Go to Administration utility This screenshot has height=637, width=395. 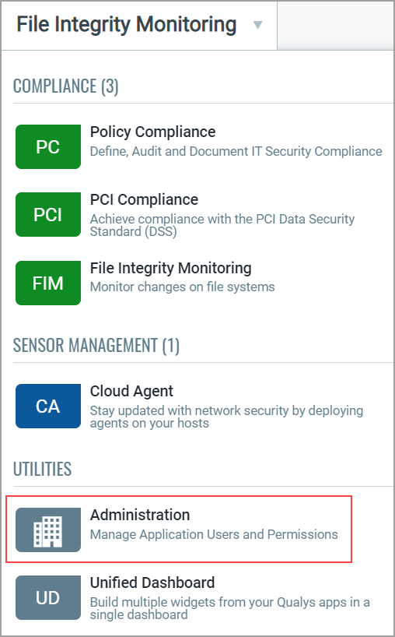coord(140,515)
